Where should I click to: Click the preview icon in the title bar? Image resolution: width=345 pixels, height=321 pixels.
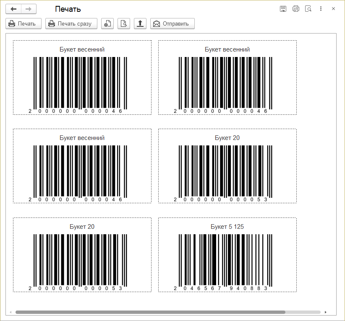pos(308,9)
